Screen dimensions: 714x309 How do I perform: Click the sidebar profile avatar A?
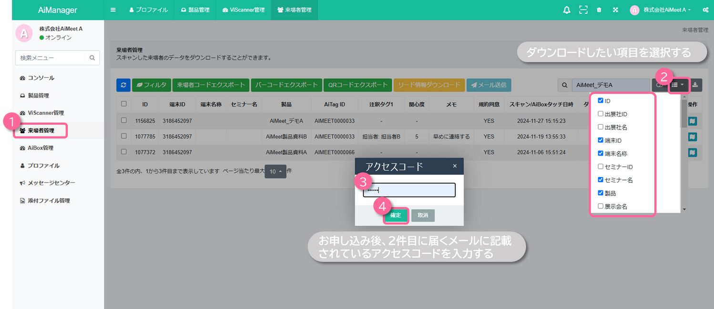[x=24, y=33]
